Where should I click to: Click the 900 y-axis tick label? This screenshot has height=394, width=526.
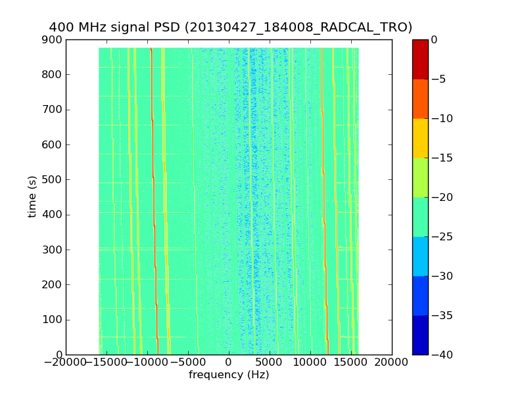click(52, 39)
